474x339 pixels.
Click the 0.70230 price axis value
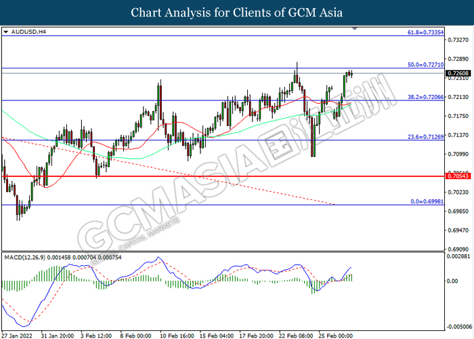pos(458,192)
